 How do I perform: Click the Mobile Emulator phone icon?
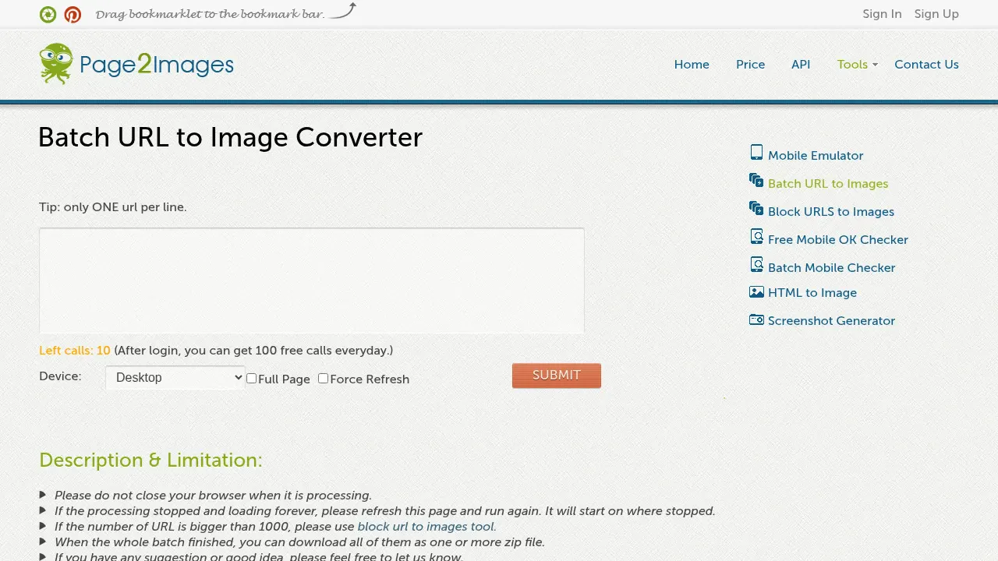click(x=756, y=152)
